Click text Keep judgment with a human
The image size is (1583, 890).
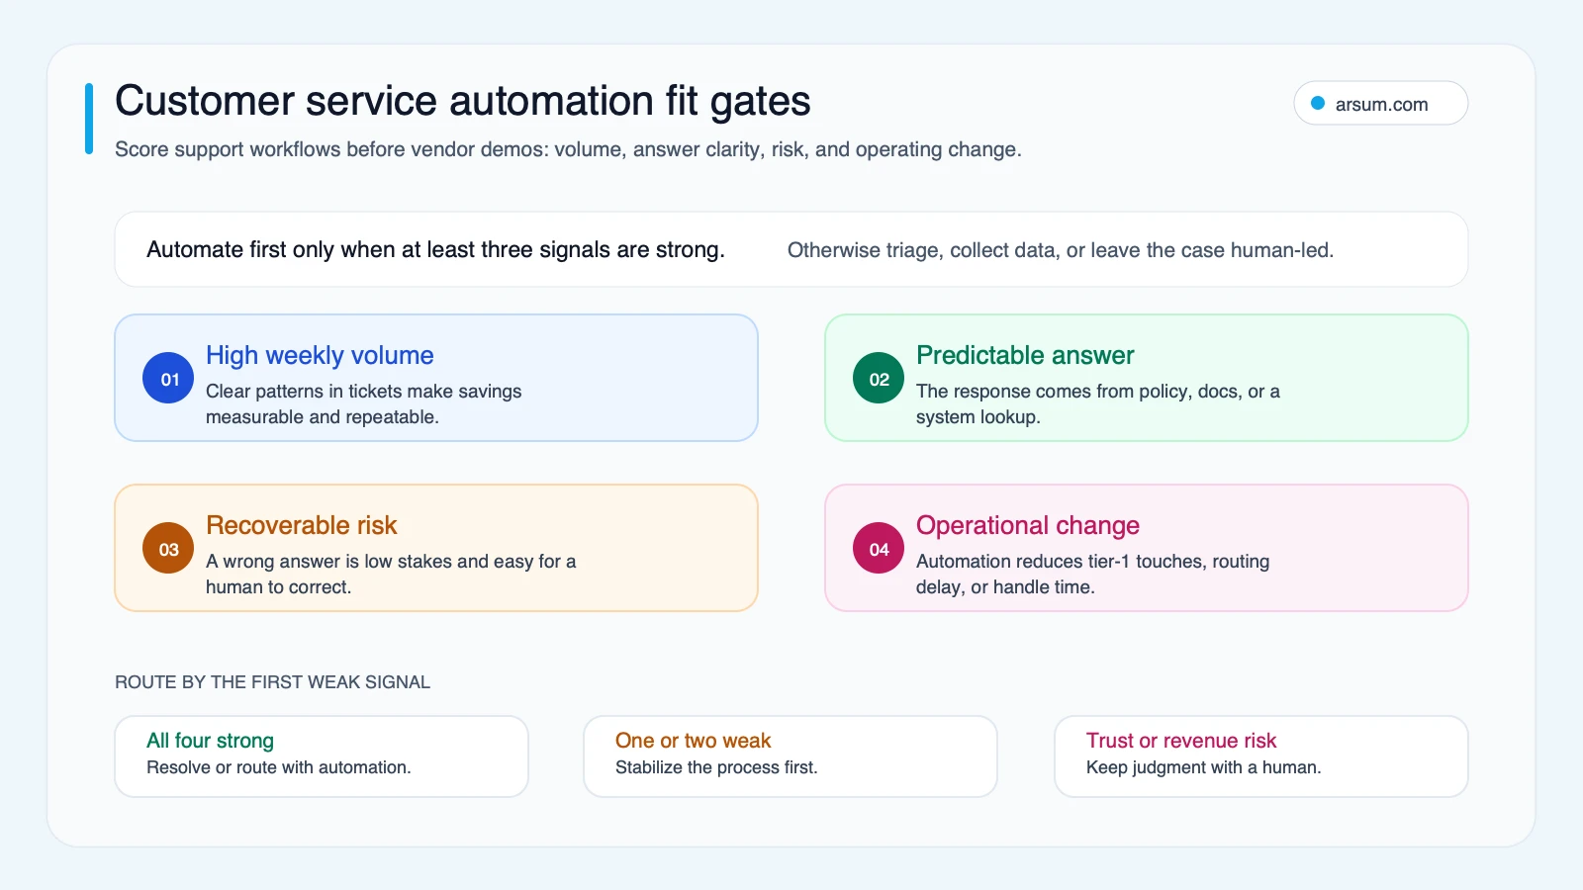click(1203, 767)
